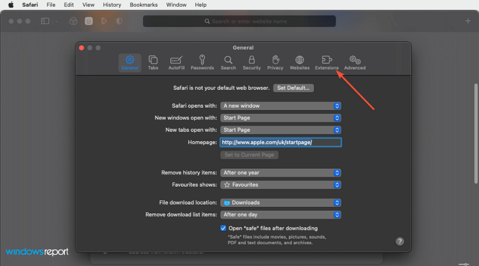
Task: Toggle the Safari sidebar button
Action: click(x=45, y=21)
